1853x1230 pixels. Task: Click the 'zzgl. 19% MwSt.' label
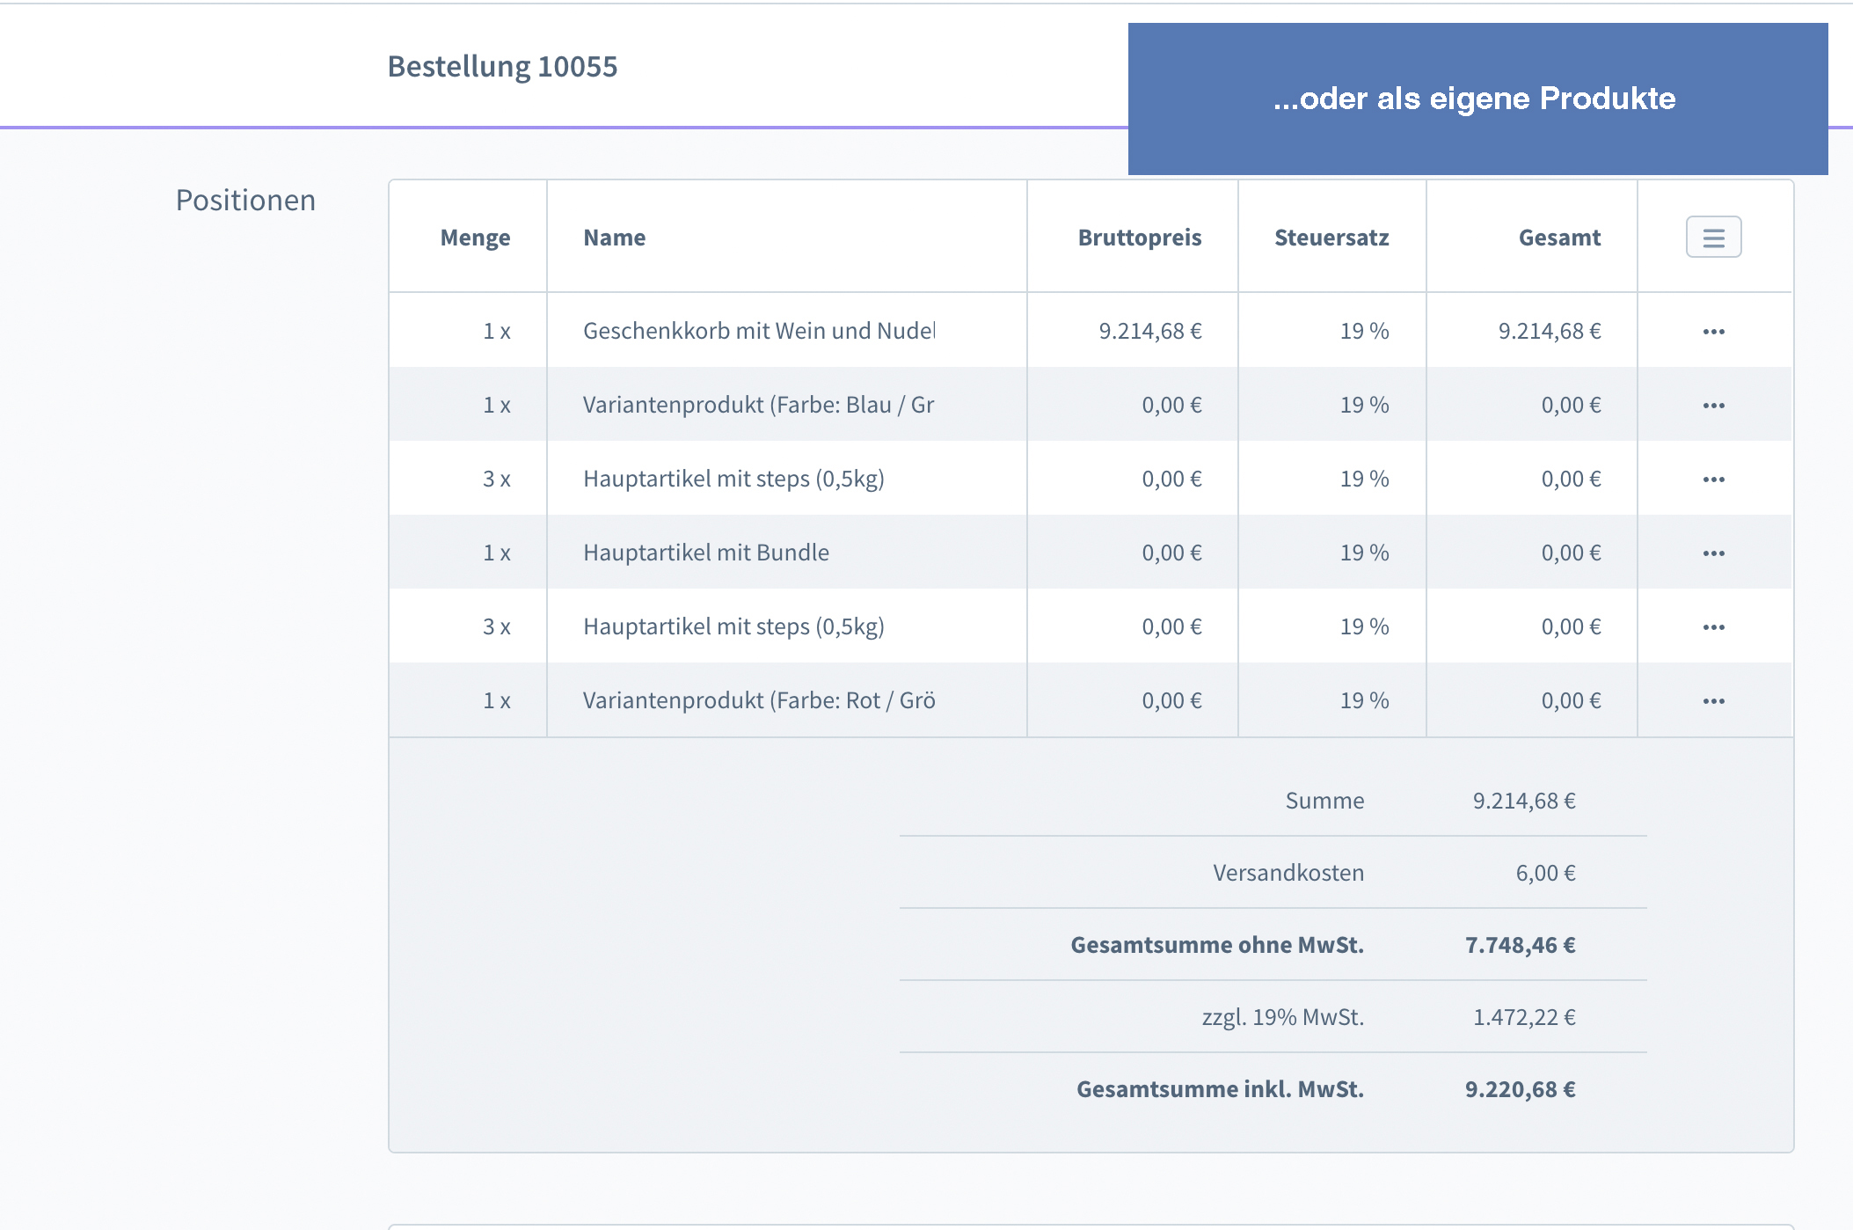(x=1283, y=1017)
